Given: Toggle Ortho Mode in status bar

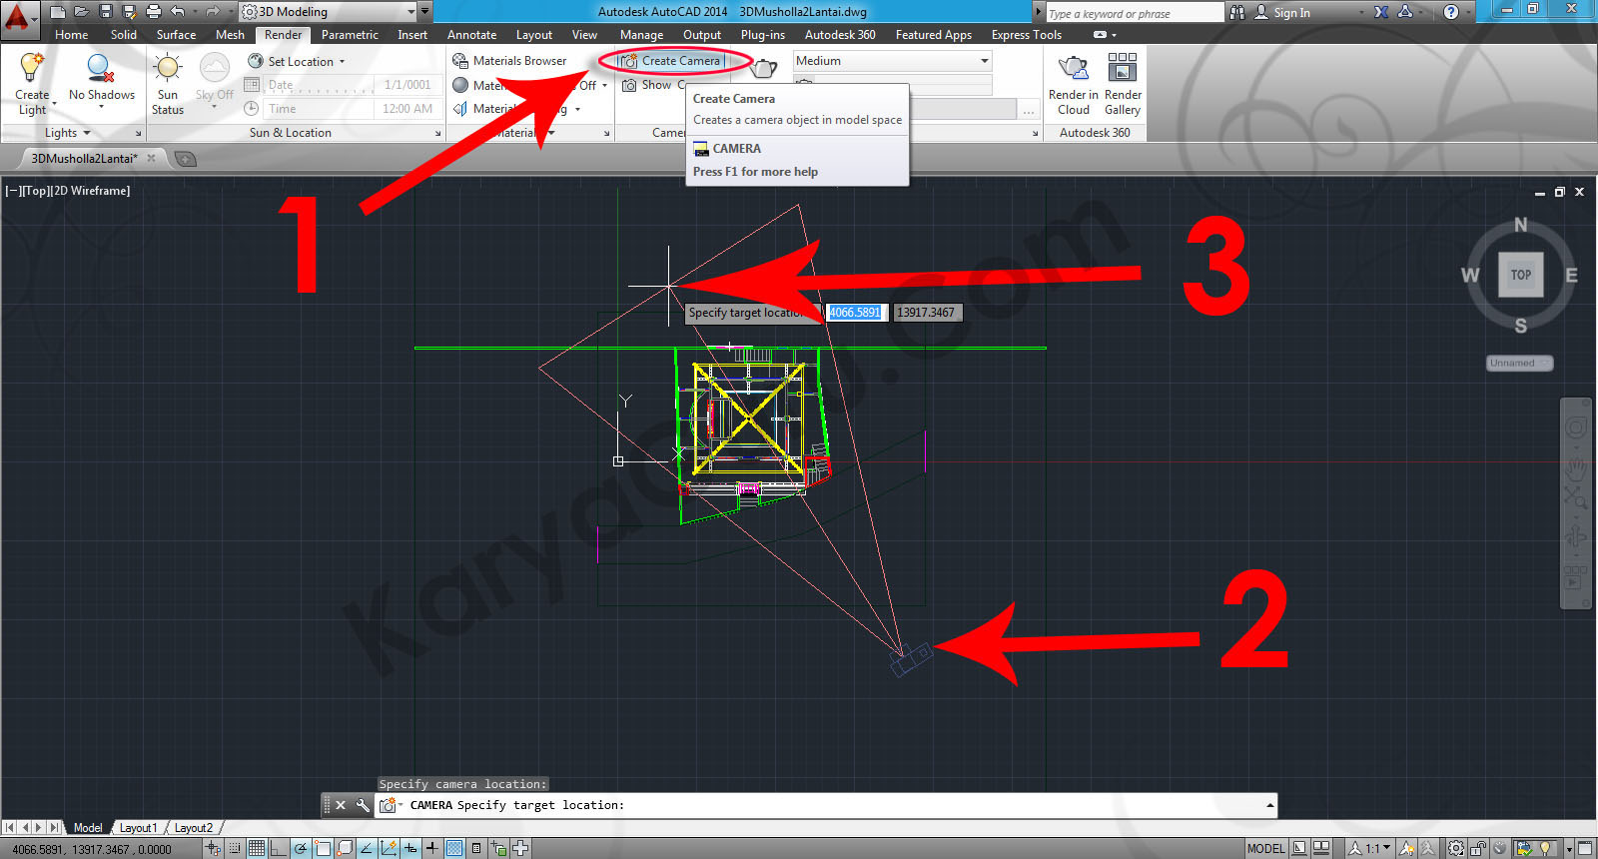Looking at the screenshot, I should (279, 848).
